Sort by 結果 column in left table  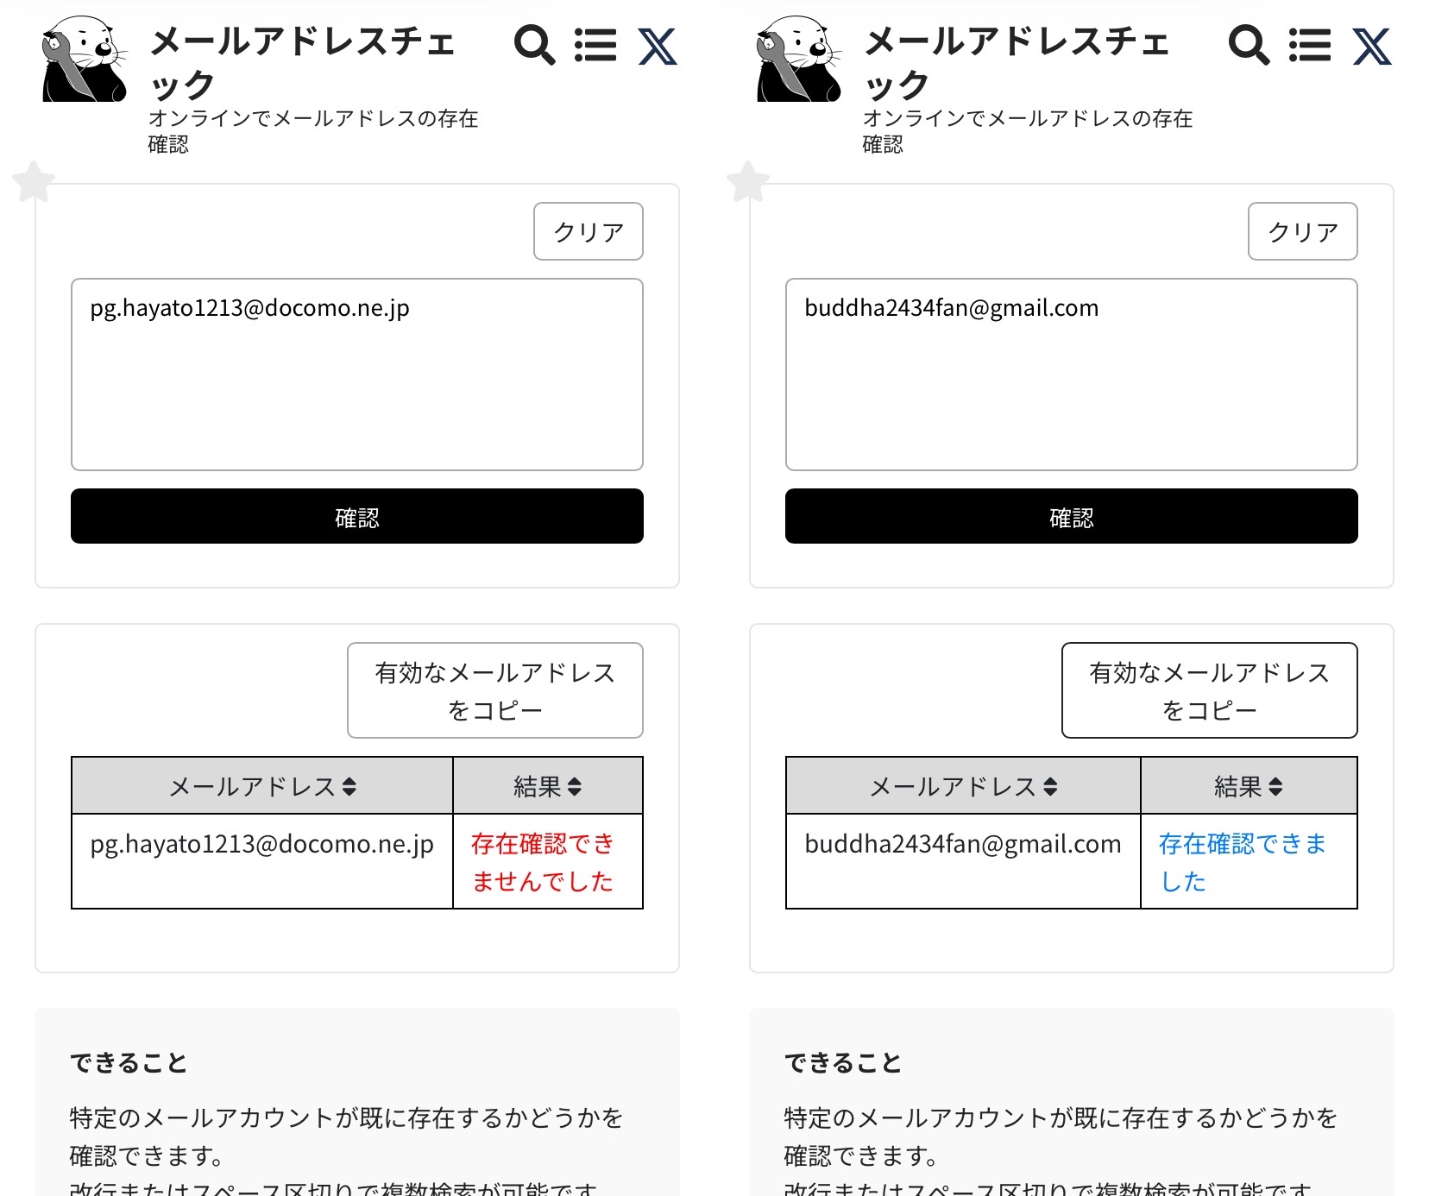[x=547, y=786]
